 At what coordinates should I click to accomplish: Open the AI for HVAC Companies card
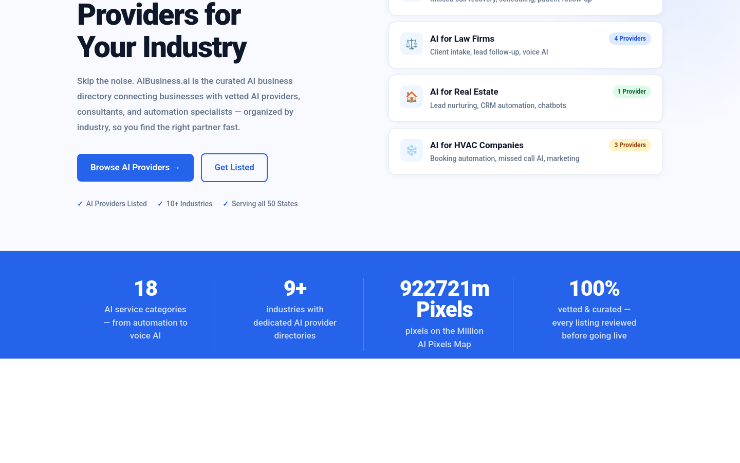(x=526, y=151)
